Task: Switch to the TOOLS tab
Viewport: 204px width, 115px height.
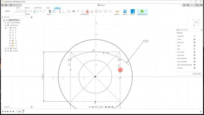Action: (48, 8)
